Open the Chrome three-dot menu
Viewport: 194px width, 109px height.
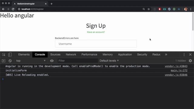coord(191,9)
